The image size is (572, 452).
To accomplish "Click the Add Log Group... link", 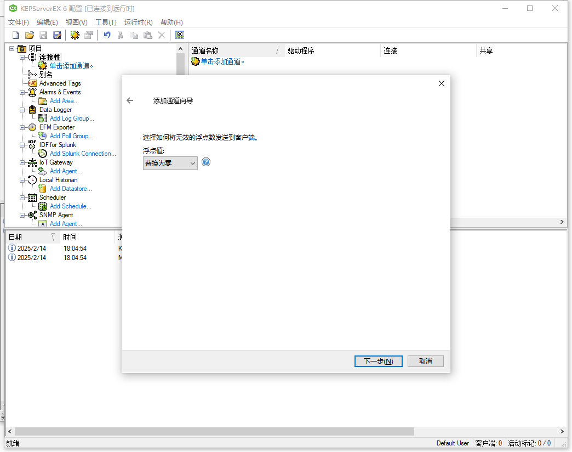I will 72,118.
